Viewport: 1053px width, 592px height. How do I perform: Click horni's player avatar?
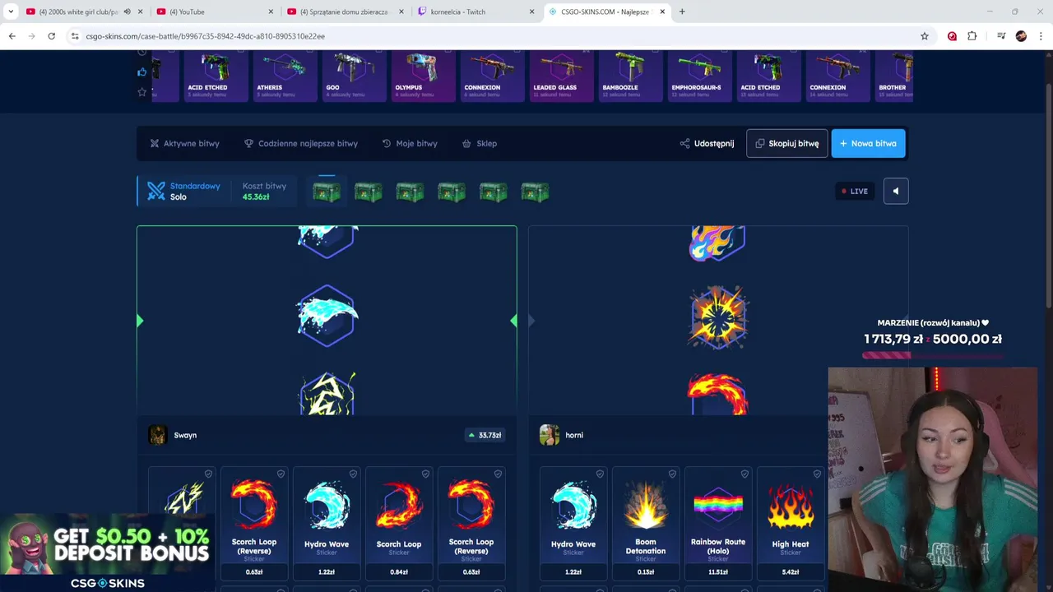(549, 435)
